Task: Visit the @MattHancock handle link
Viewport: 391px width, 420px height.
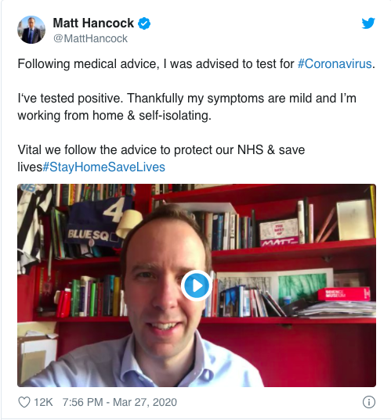Action: pyautogui.click(x=90, y=38)
